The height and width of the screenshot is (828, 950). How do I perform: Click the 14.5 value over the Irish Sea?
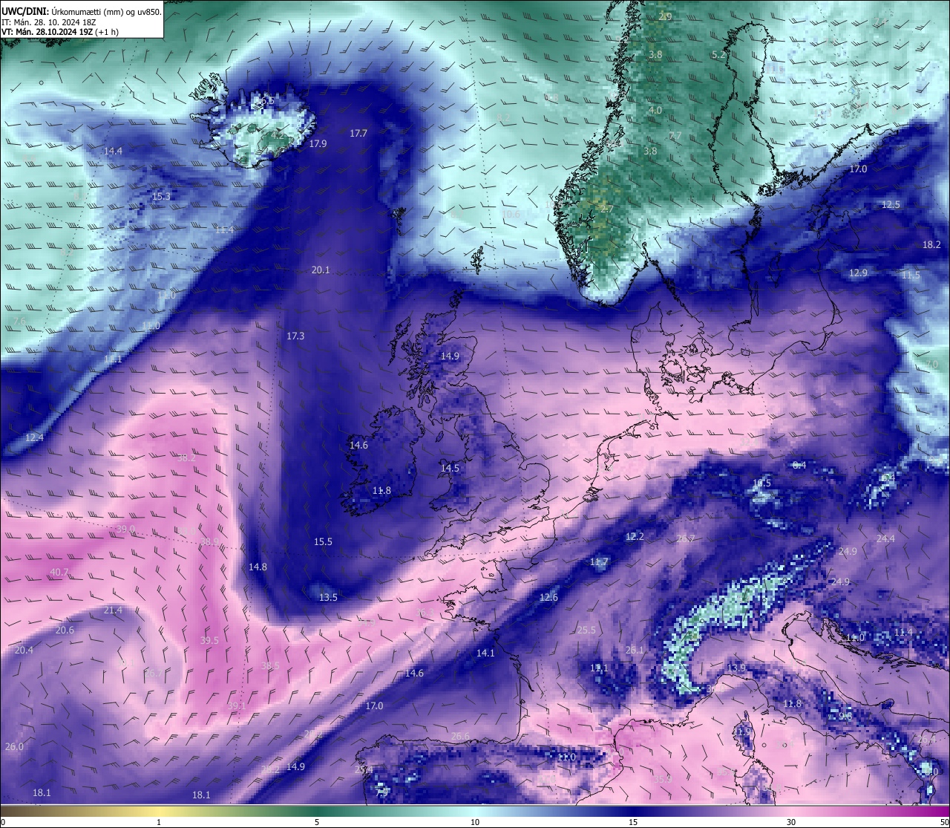click(450, 468)
